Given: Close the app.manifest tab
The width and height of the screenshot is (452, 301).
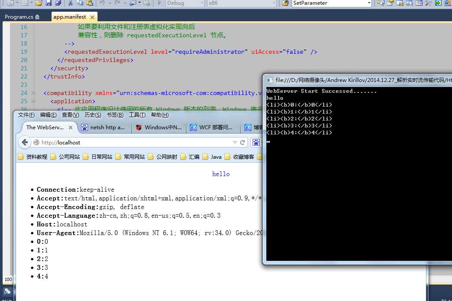Looking at the screenshot, I should pos(92,17).
